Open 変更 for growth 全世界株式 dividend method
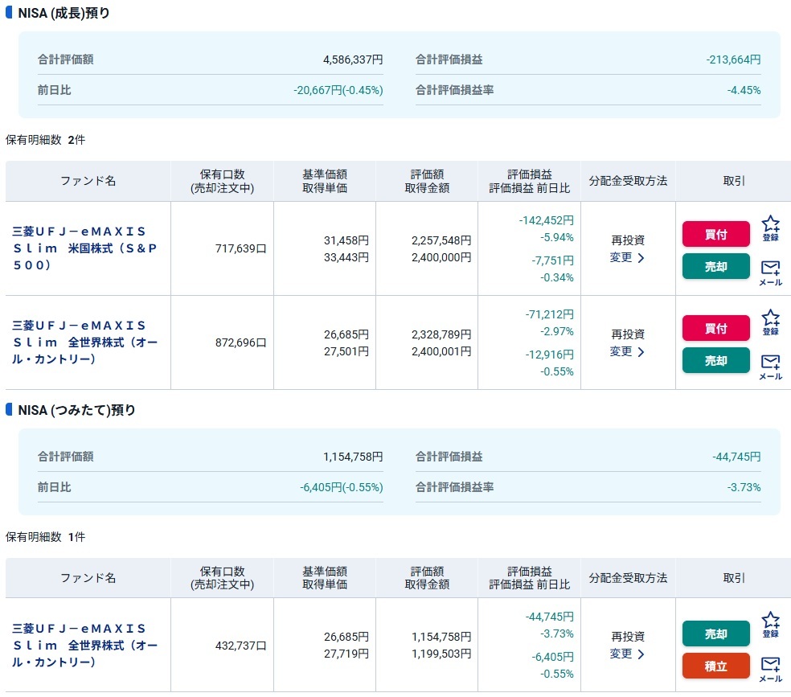 tap(627, 351)
